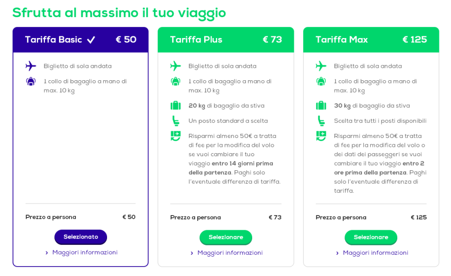This screenshot has height=276, width=451.
Task: Click the hand luggage icon in Tariffa Max
Action: [x=321, y=82]
